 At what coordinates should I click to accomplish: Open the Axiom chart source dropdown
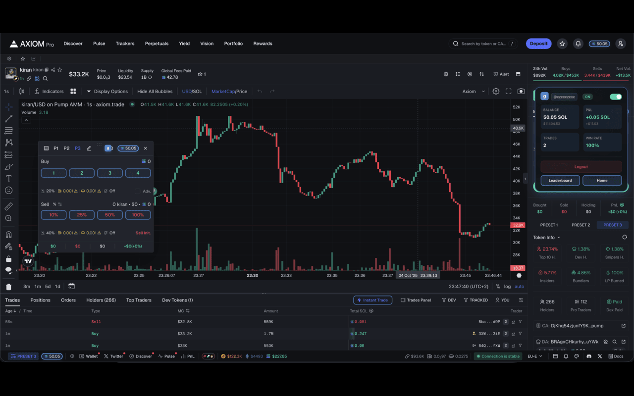(x=474, y=91)
